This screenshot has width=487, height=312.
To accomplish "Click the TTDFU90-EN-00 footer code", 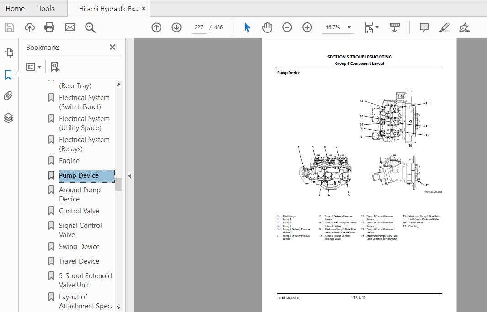I will (288, 298).
